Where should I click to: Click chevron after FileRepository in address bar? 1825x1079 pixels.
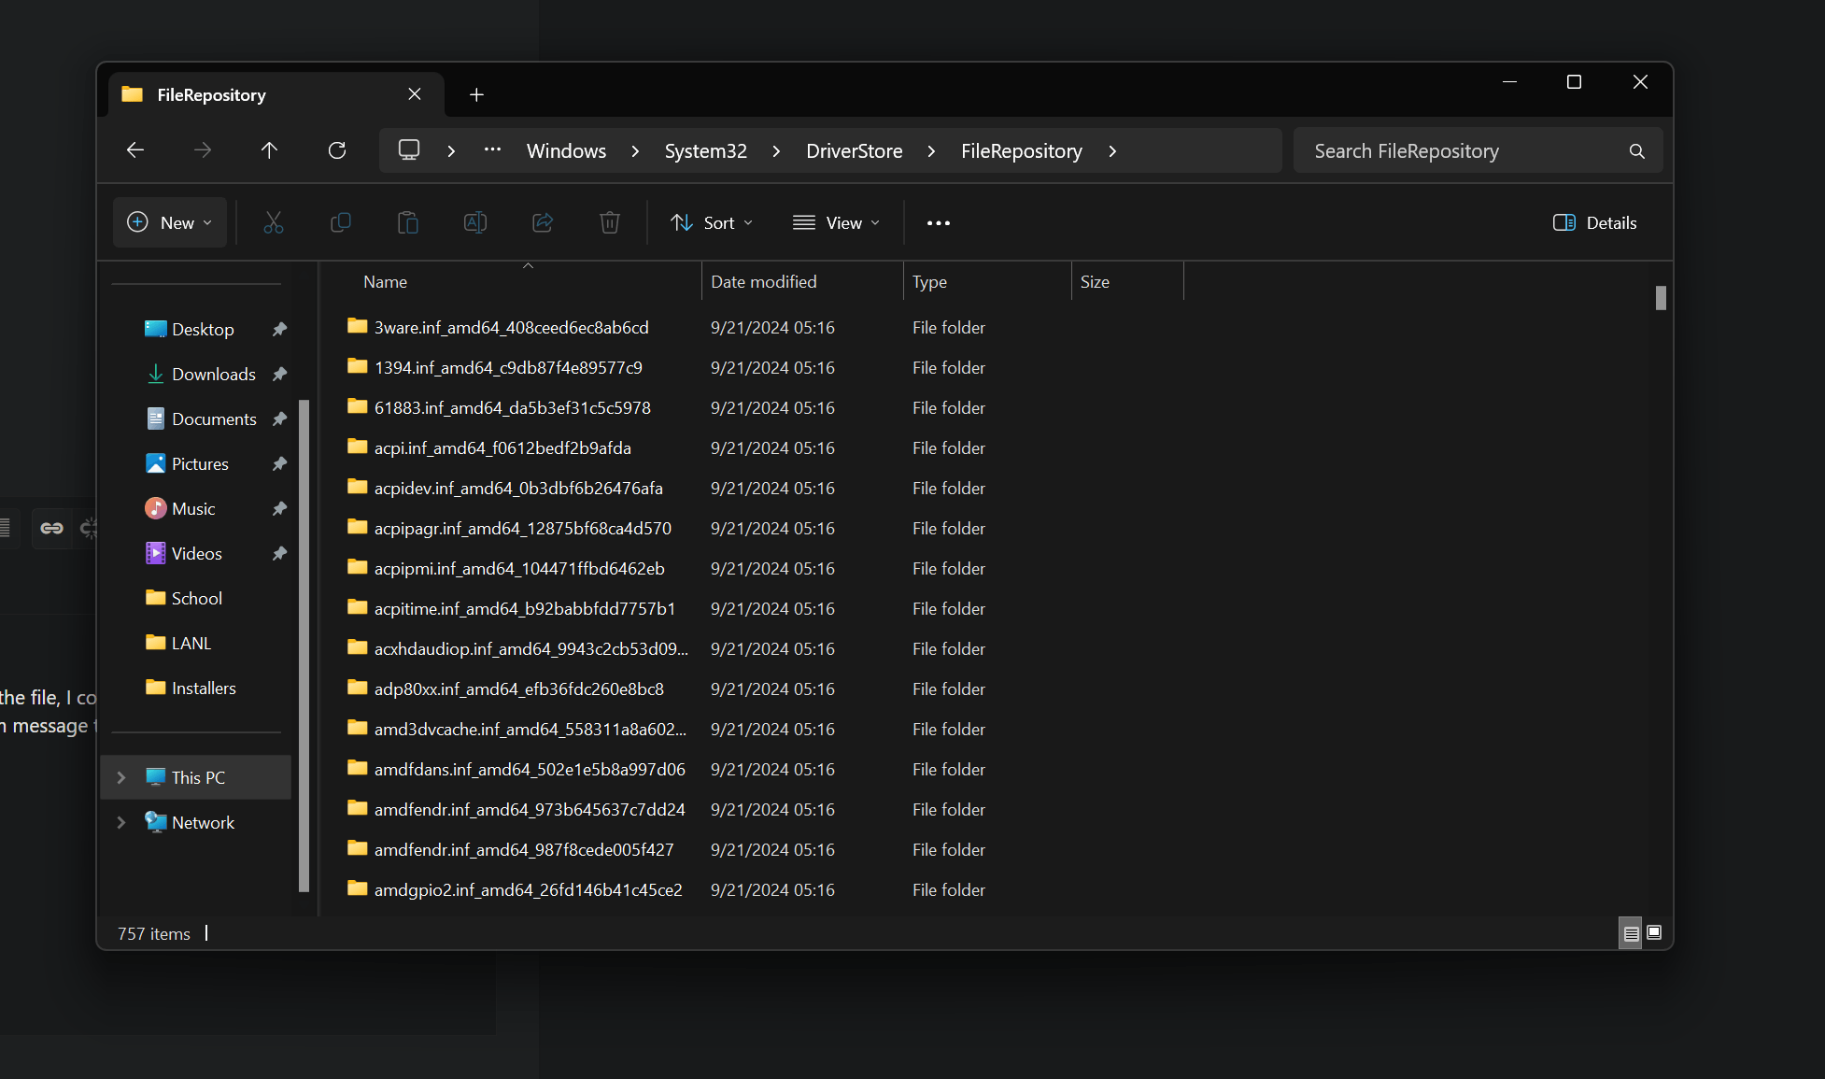pyautogui.click(x=1112, y=151)
